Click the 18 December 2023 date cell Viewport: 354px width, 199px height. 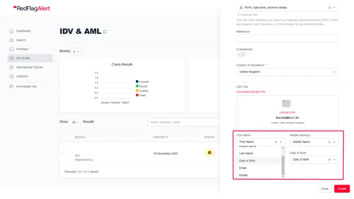tap(165, 153)
